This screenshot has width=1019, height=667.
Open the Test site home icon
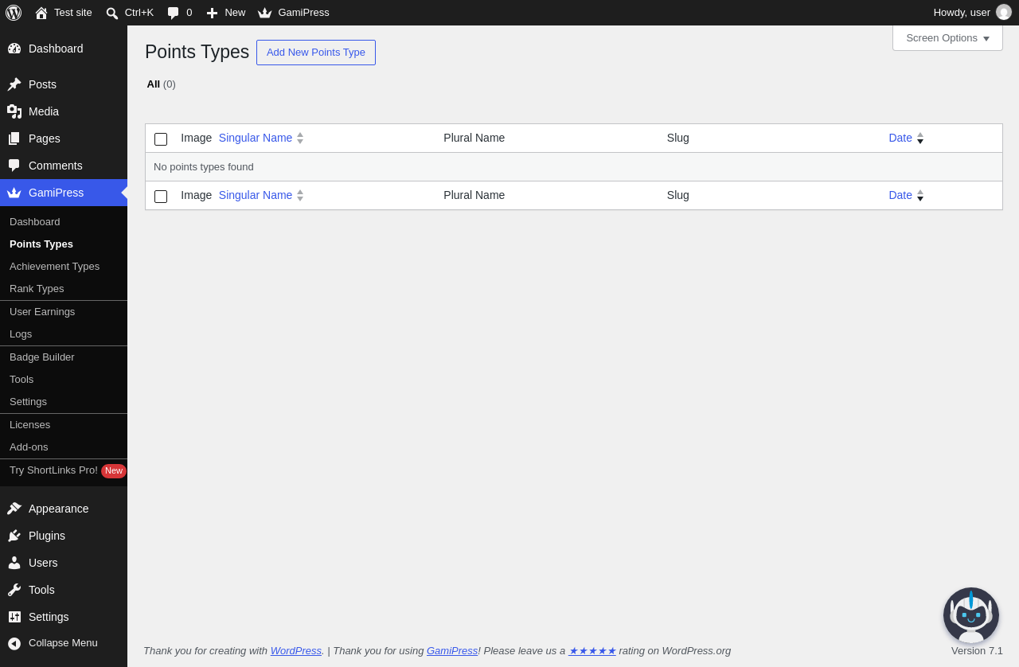tap(41, 13)
